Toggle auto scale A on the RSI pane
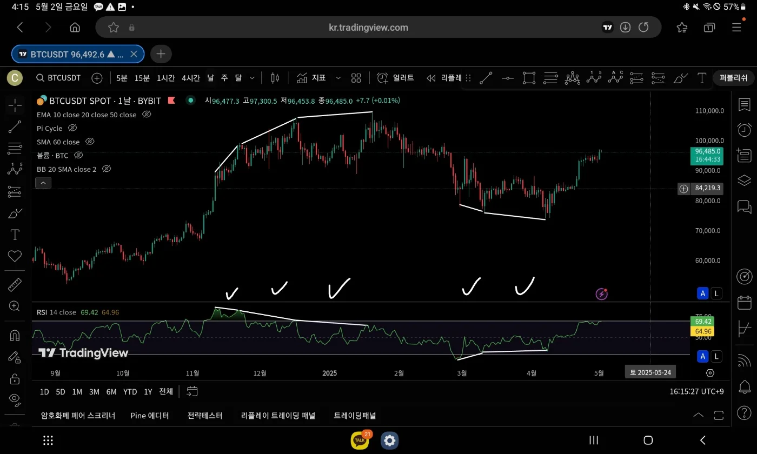 pos(702,356)
